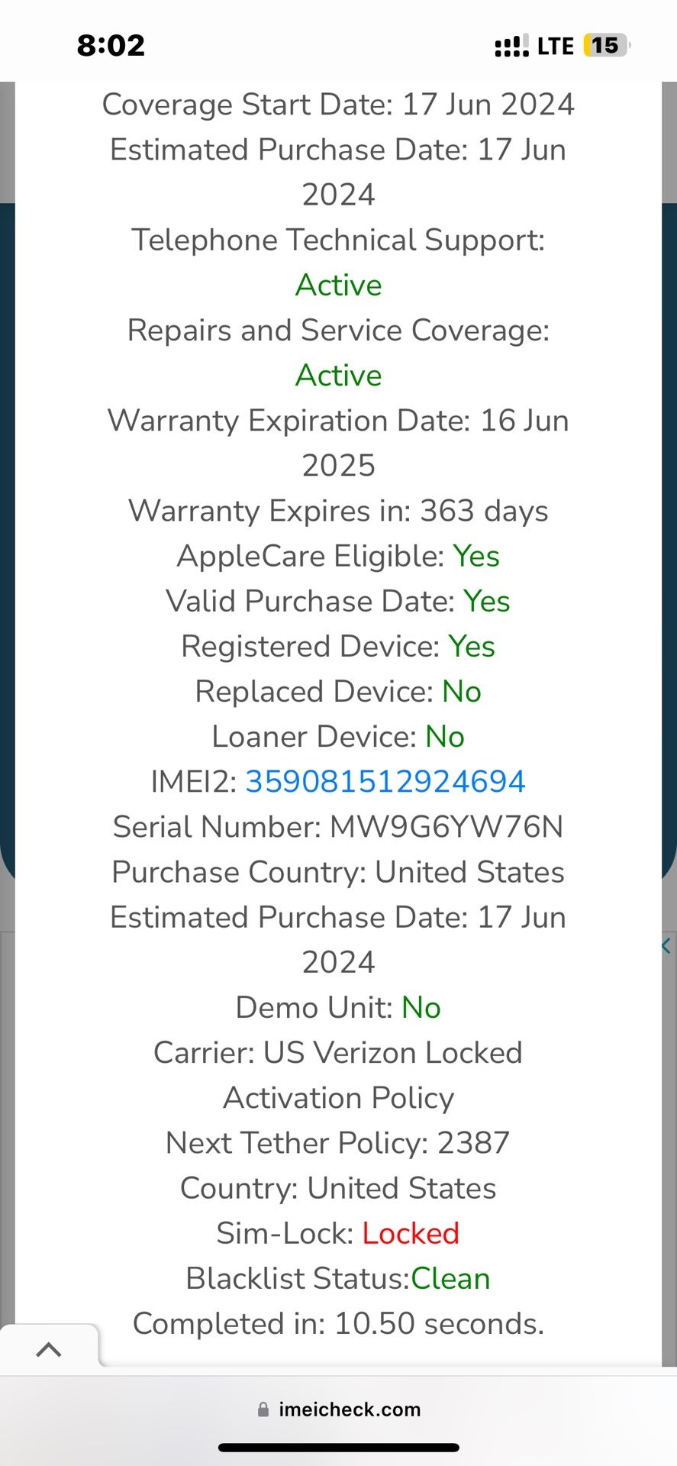Viewport: 677px width, 1466px height.
Task: Tap the red Locked Sim-Lock status
Action: pos(411,1233)
